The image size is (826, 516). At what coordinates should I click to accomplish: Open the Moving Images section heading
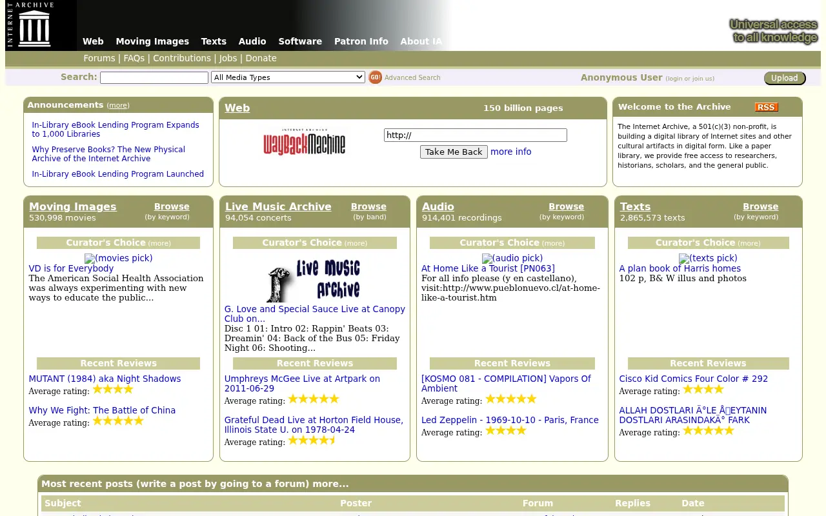pos(73,206)
